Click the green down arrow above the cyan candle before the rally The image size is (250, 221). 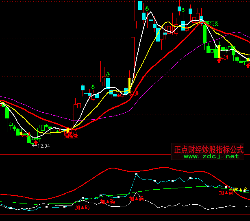108,74
